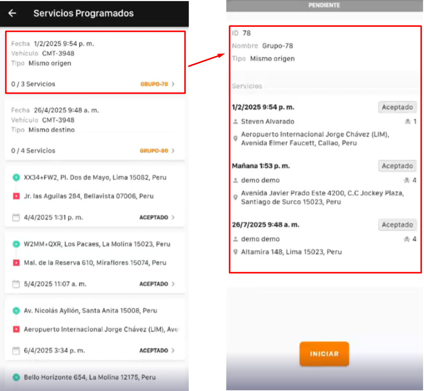Click the 'Servicios' section label

click(x=247, y=86)
